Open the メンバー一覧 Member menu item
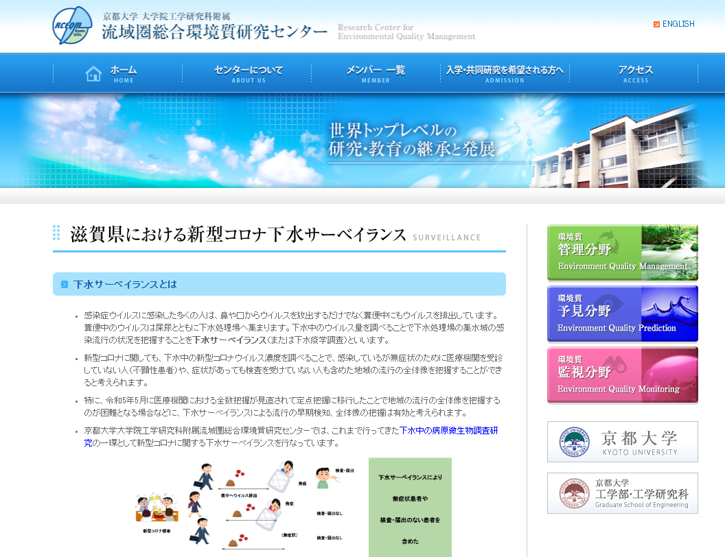 point(376,73)
